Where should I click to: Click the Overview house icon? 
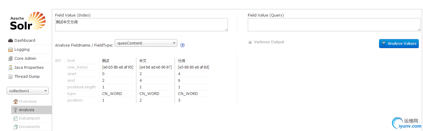(16, 101)
